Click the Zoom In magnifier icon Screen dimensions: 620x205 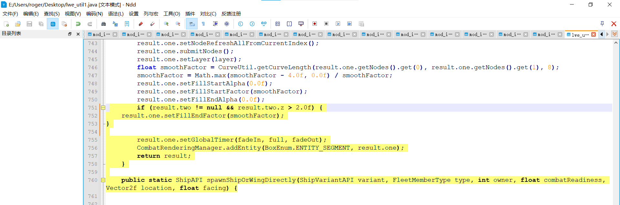click(166, 24)
